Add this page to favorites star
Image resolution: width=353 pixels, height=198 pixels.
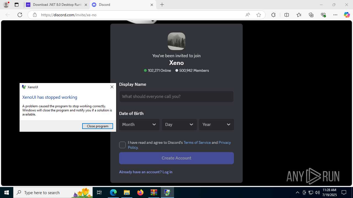259,15
